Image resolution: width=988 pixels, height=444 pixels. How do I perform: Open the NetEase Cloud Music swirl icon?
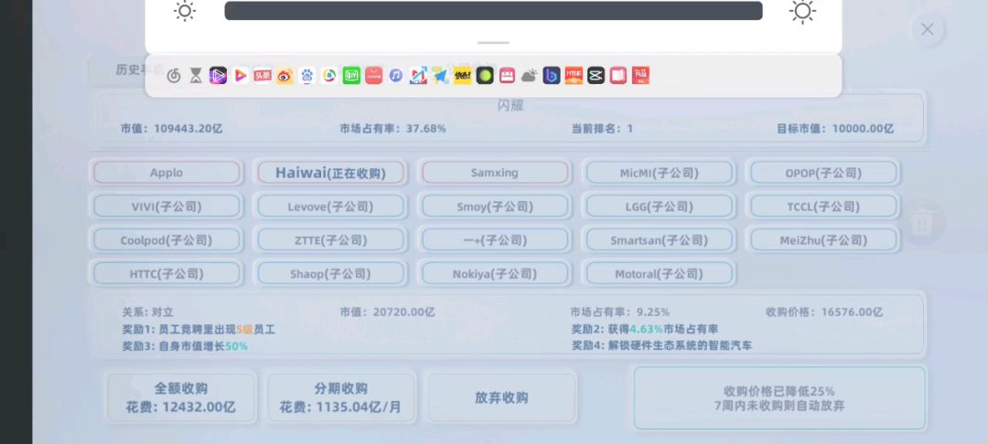pyautogui.click(x=174, y=76)
